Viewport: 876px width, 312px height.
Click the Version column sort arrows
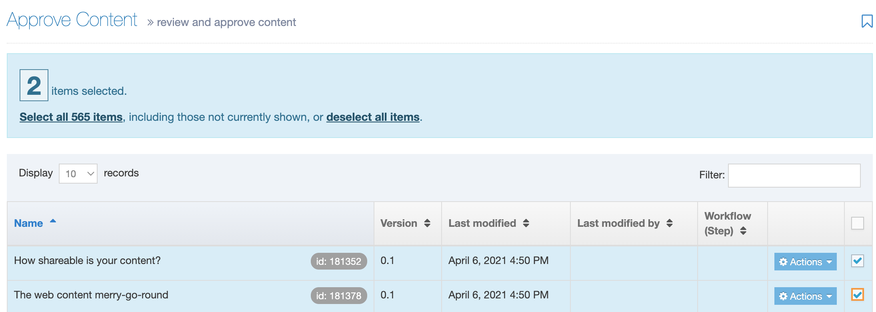pyautogui.click(x=427, y=223)
